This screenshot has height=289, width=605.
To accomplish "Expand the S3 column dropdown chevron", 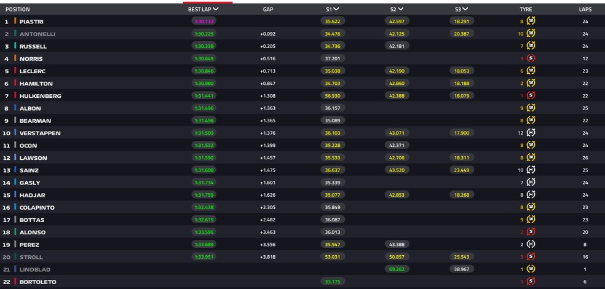I will (465, 9).
